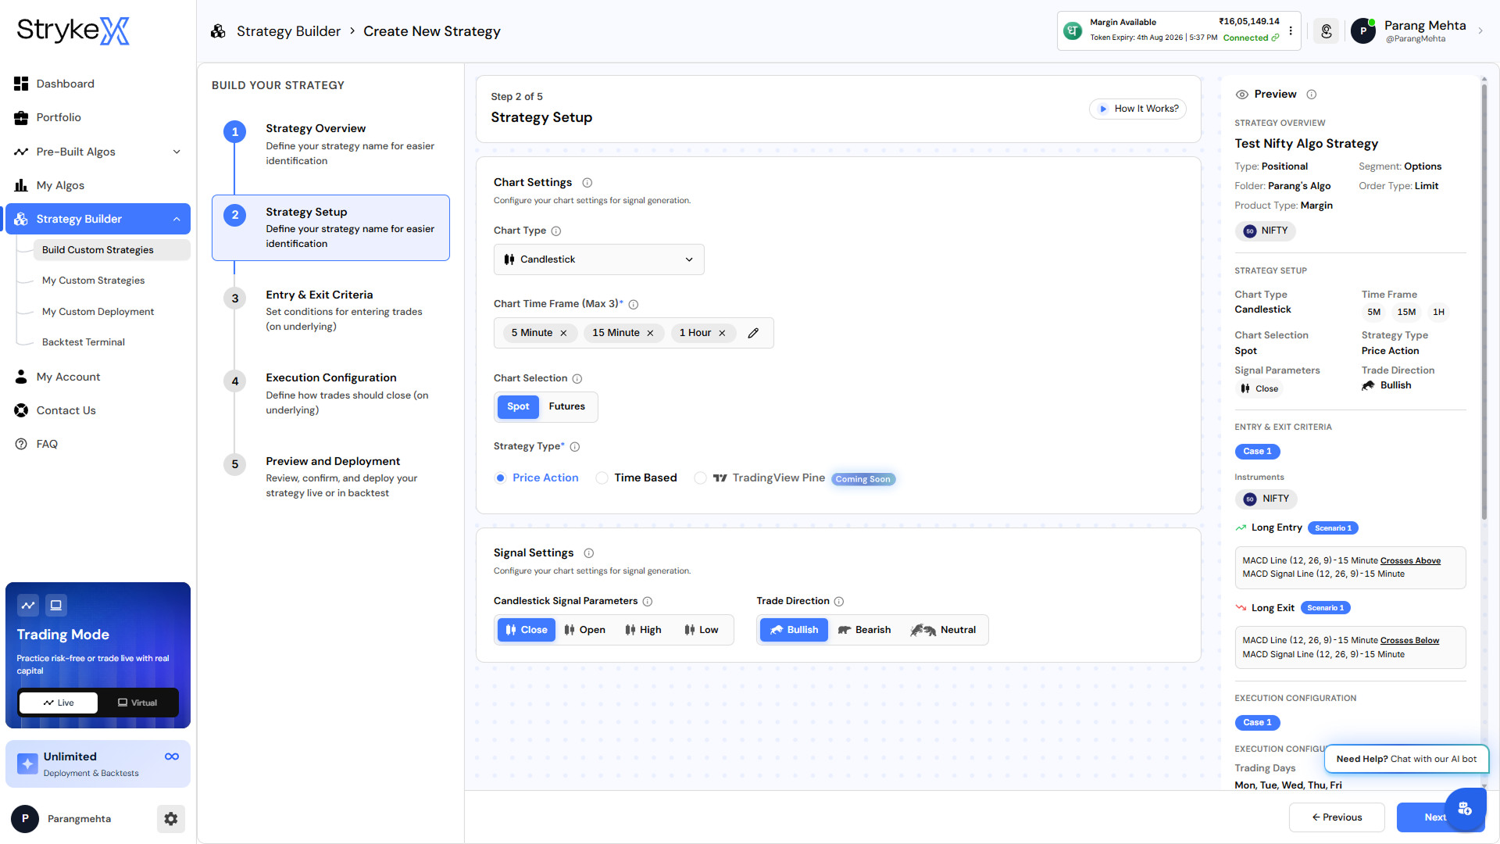The image size is (1500, 844).
Task: Click the Signal Settings info icon
Action: click(x=589, y=553)
